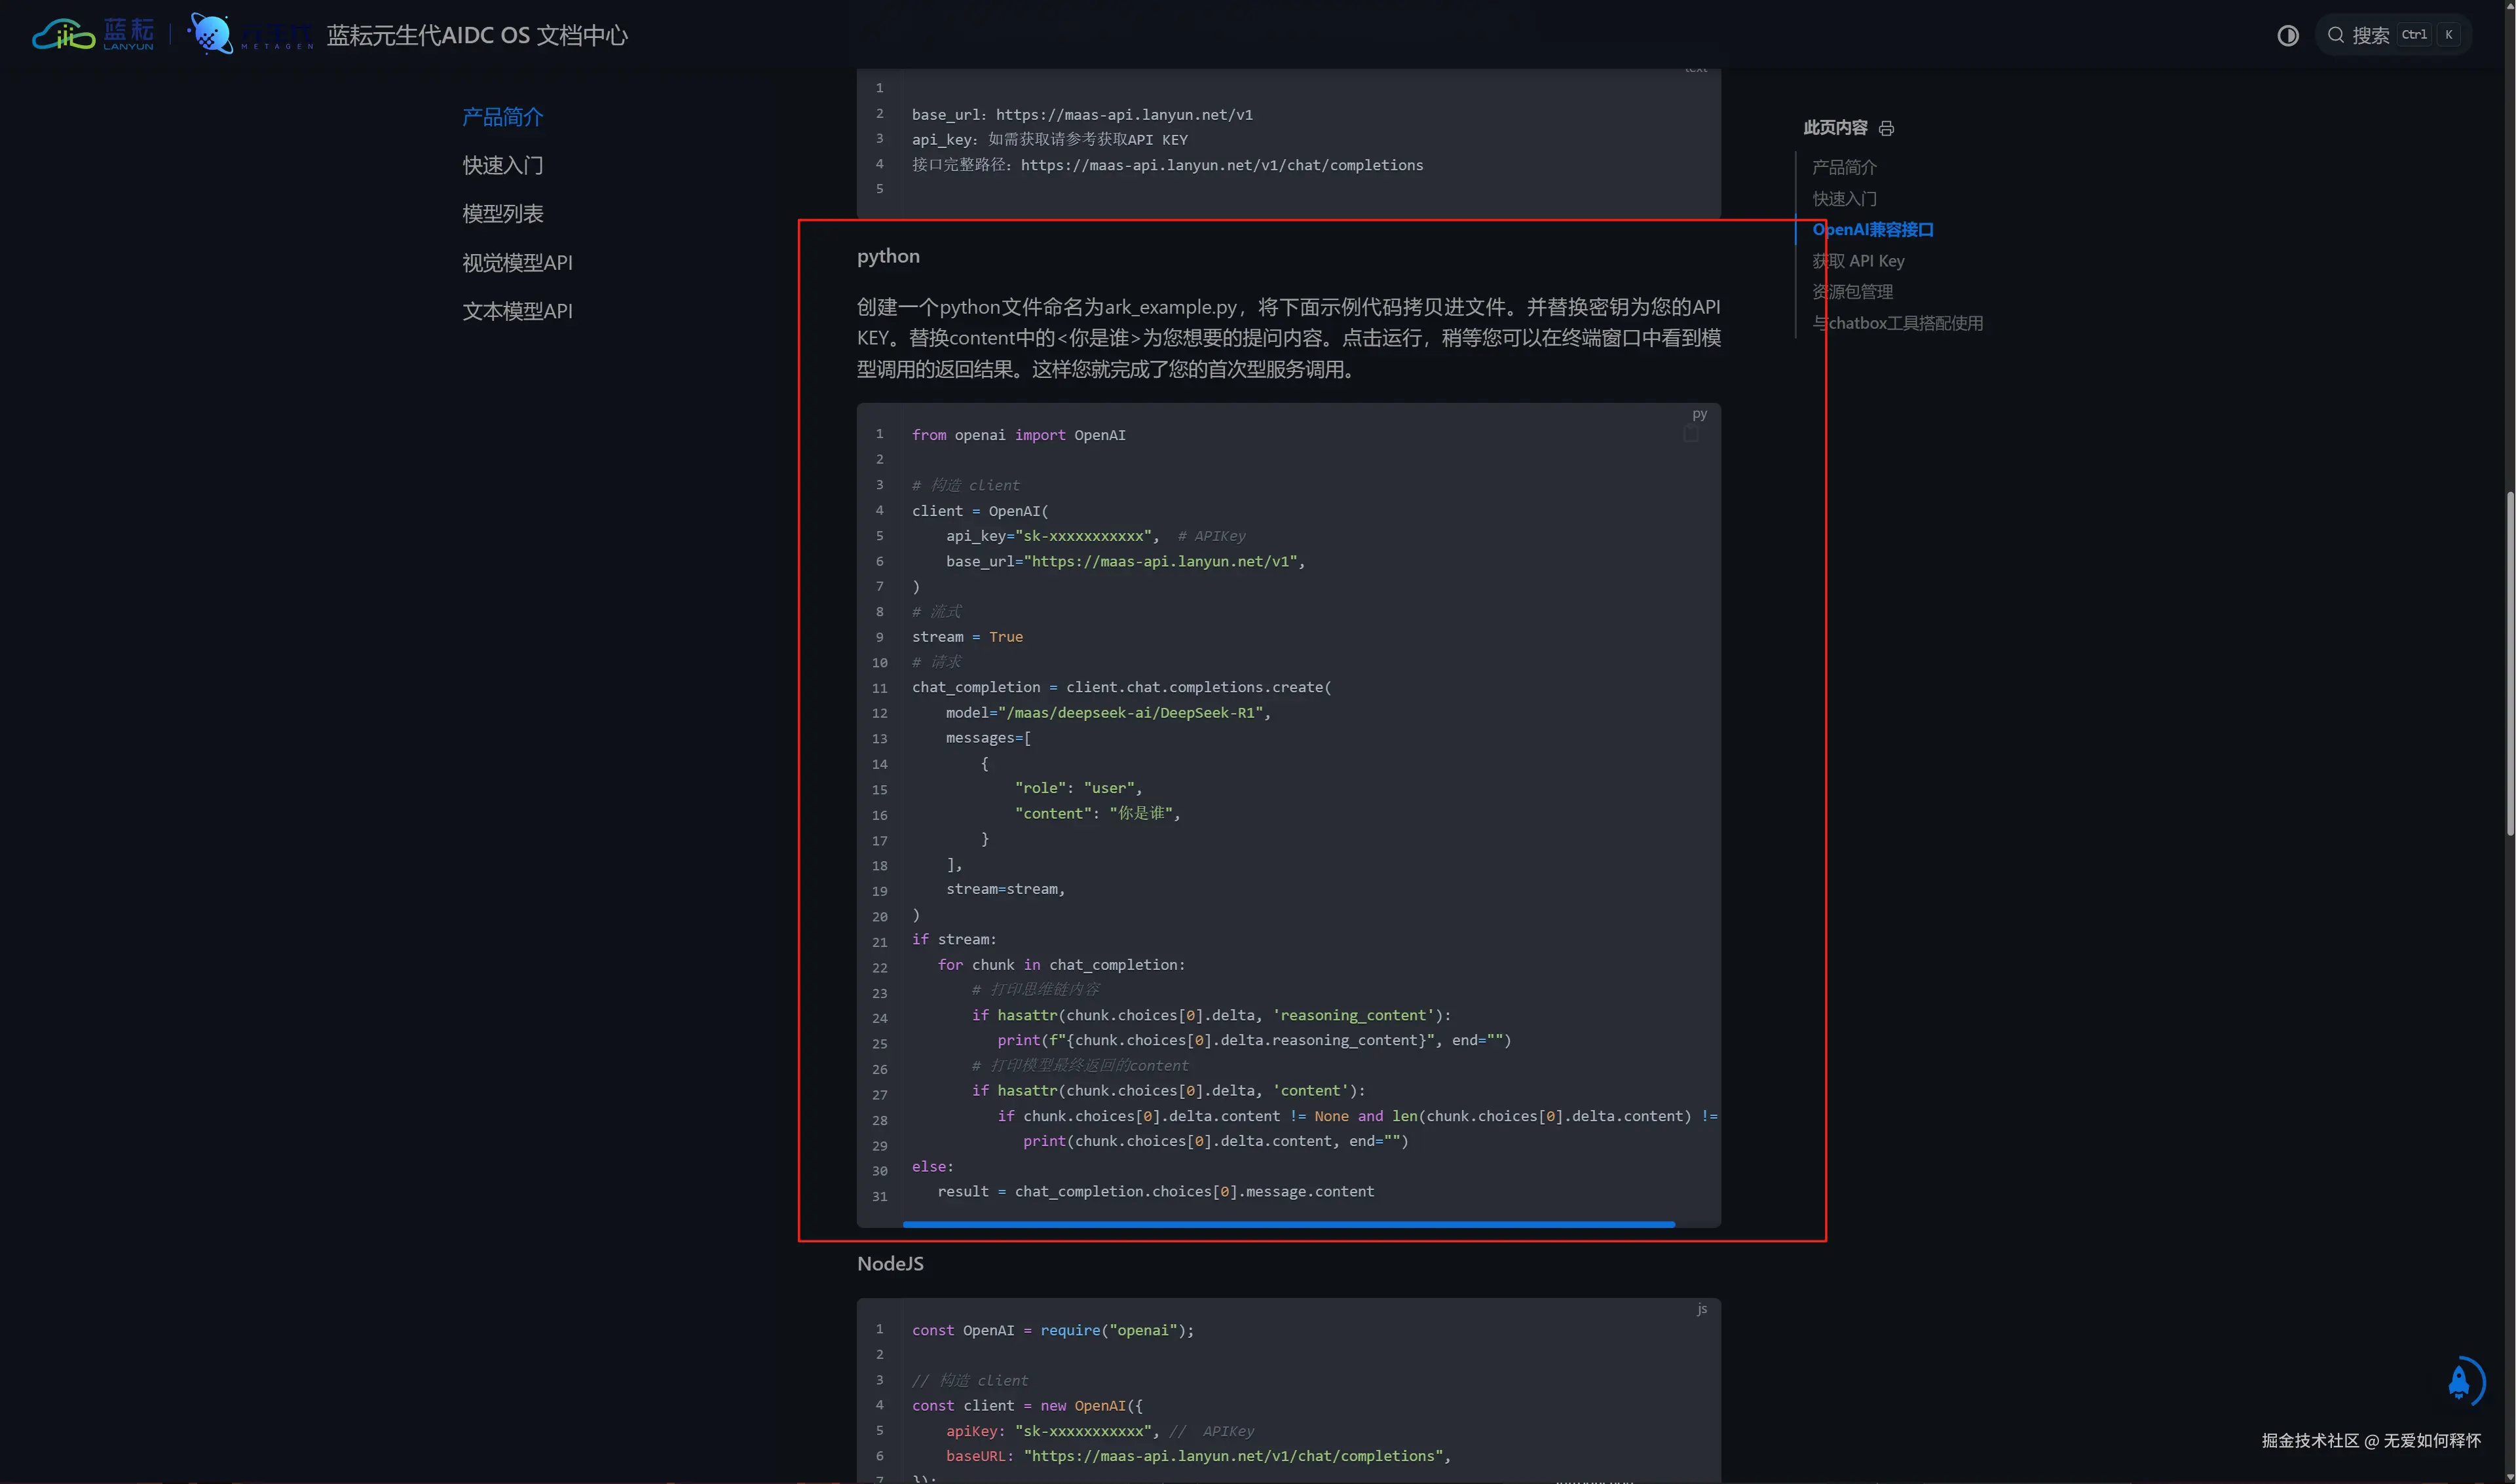Viewport: 2516px width, 1484px height.
Task: Click the baseURL line in NodeJS code
Action: tap(1198, 1457)
